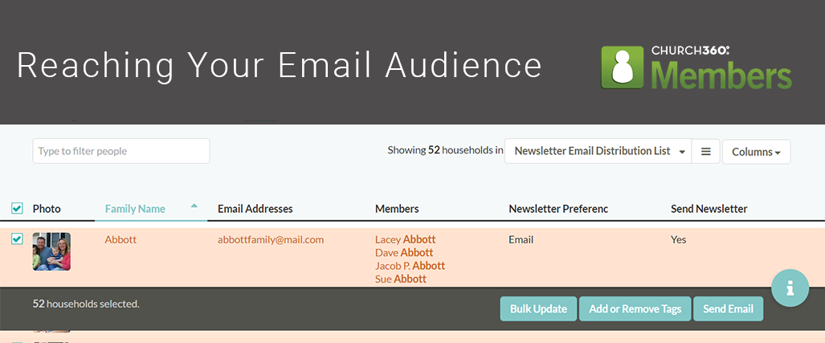Expand the Columns dropdown

(756, 152)
